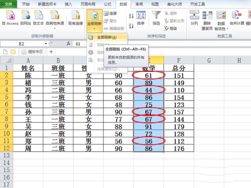Click the Name Box showing E2
Screen dimensions: 251x188
tap(22, 44)
